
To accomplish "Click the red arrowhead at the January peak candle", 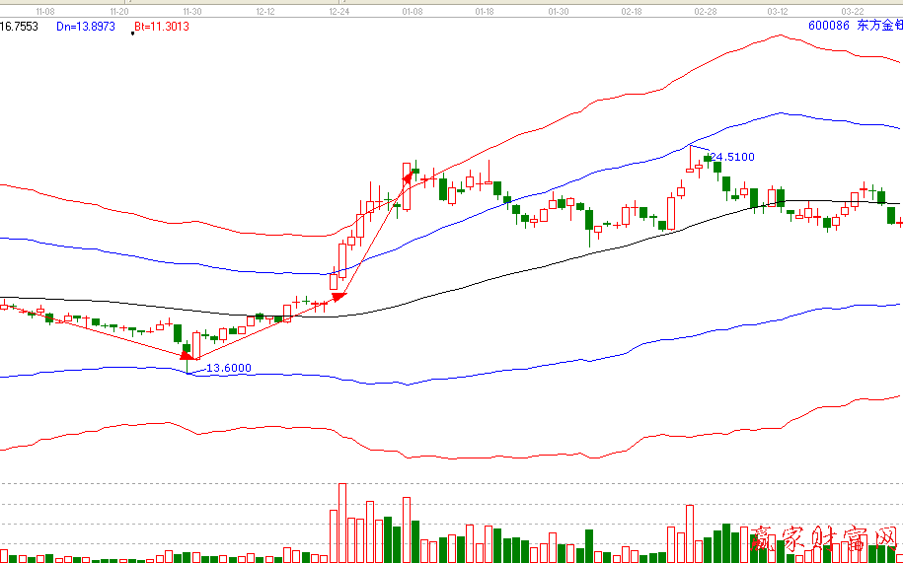I will (408, 177).
